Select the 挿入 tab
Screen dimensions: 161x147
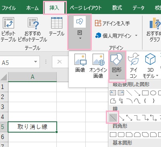click(x=54, y=8)
